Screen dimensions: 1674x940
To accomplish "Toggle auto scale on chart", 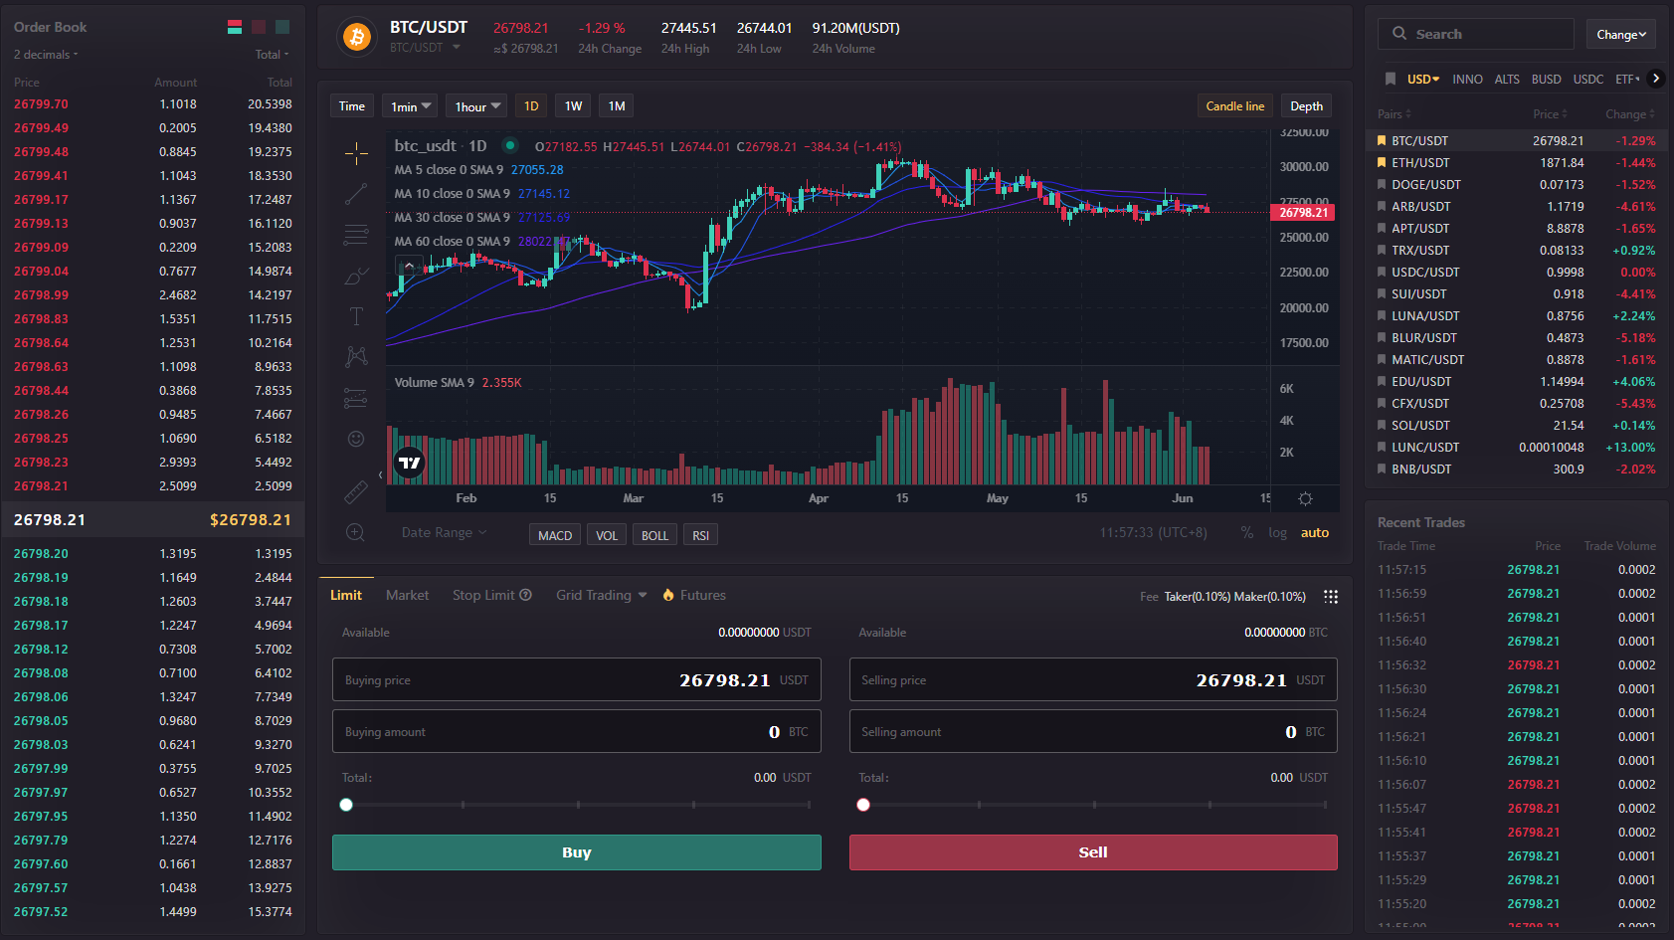I will [1315, 533].
